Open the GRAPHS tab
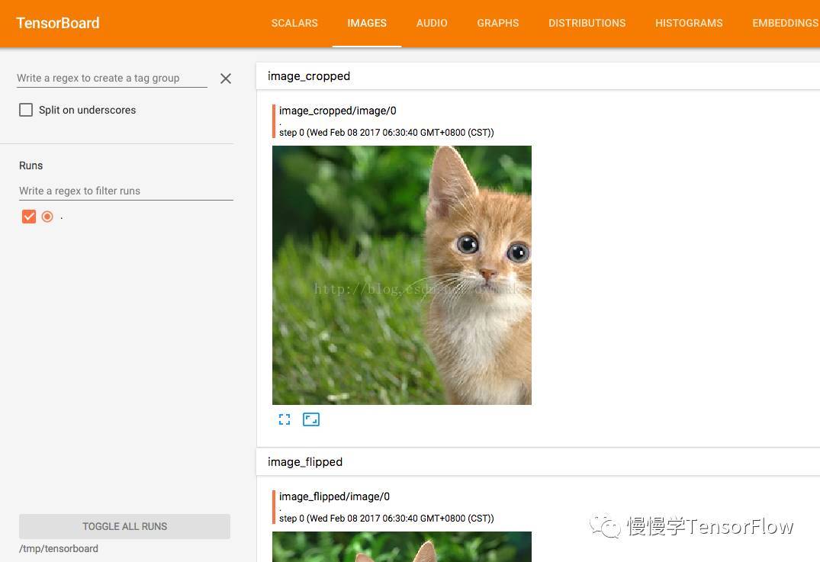820x562 pixels. 498,23
